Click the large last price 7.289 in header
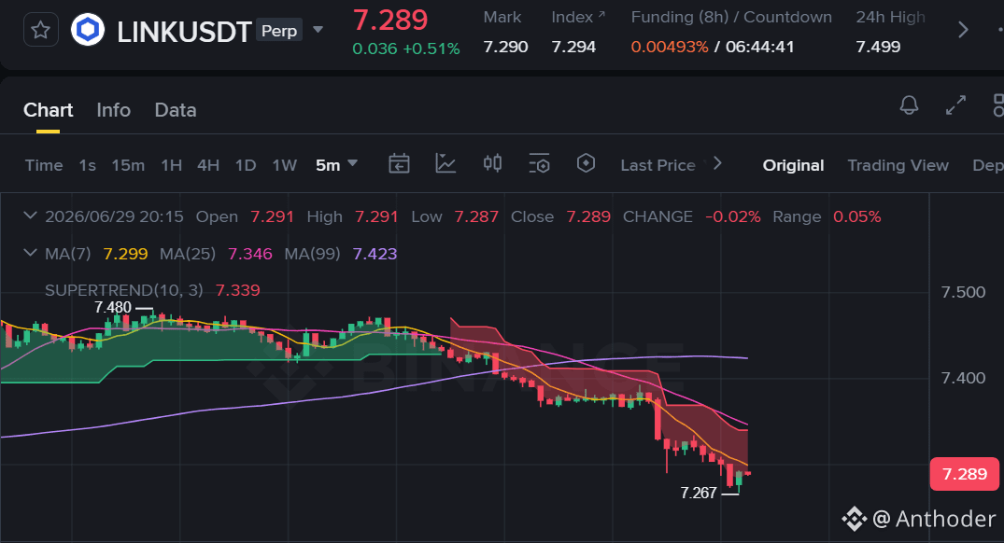 click(x=390, y=20)
